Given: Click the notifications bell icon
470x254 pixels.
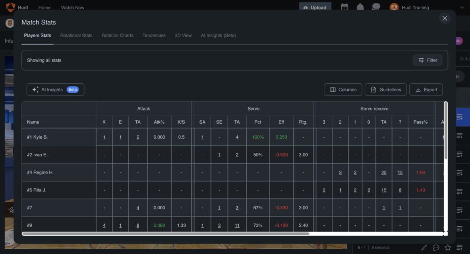Looking at the screenshot, I should pos(360,7).
